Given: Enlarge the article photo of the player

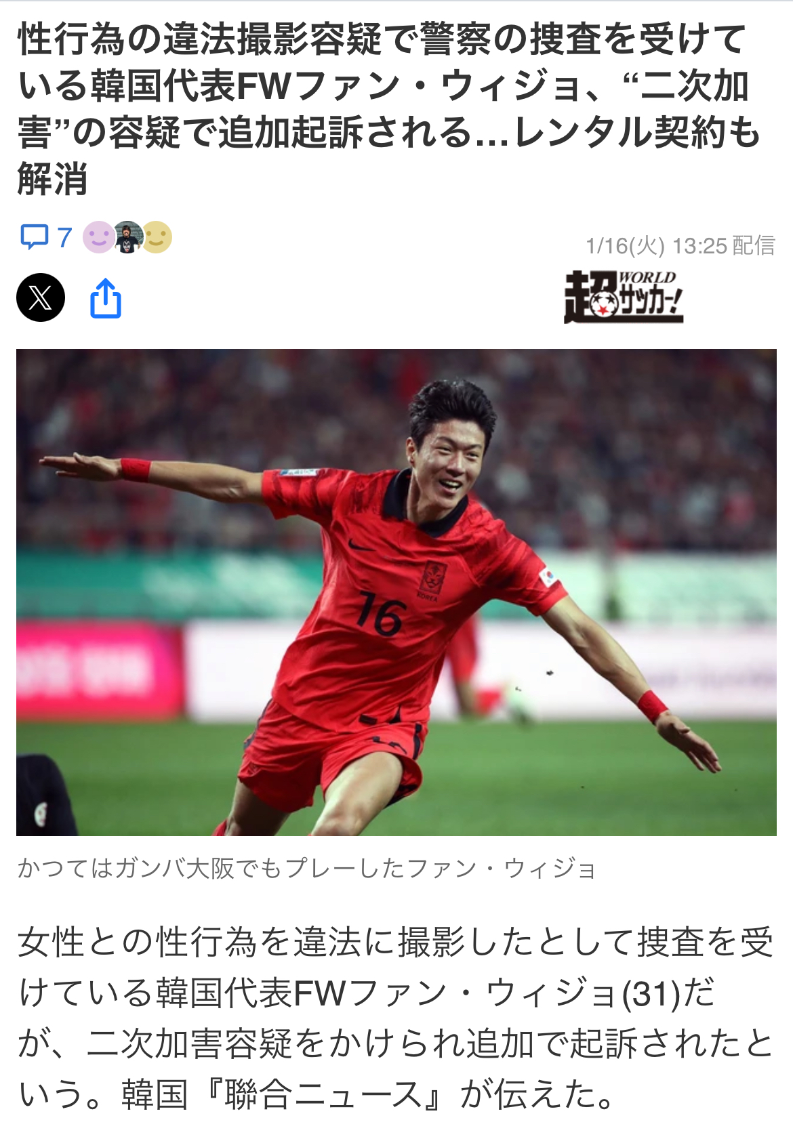Looking at the screenshot, I should (396, 592).
